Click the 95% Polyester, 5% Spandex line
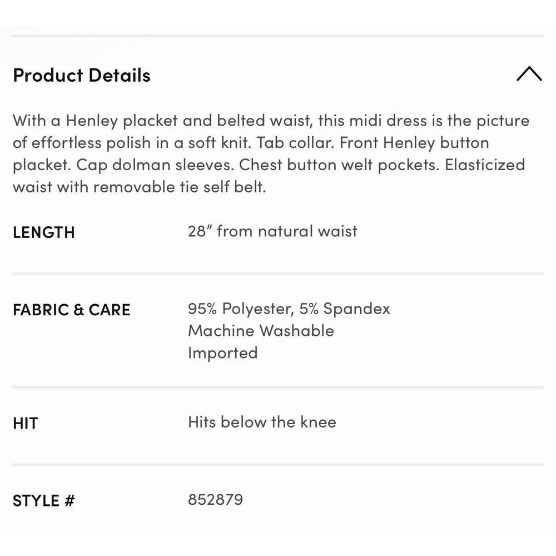This screenshot has height=556, width=556. coord(289,309)
